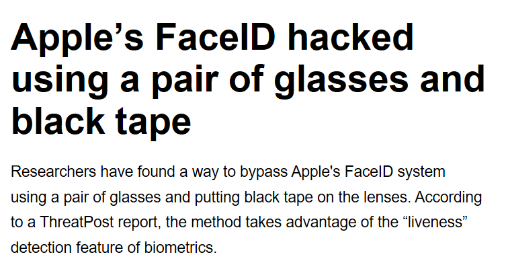Click the word "According" in the paragraph
This screenshot has height=269, width=506.
448,197
